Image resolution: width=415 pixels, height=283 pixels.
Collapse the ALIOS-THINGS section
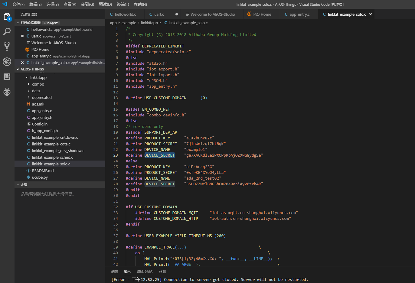[x=32, y=69]
